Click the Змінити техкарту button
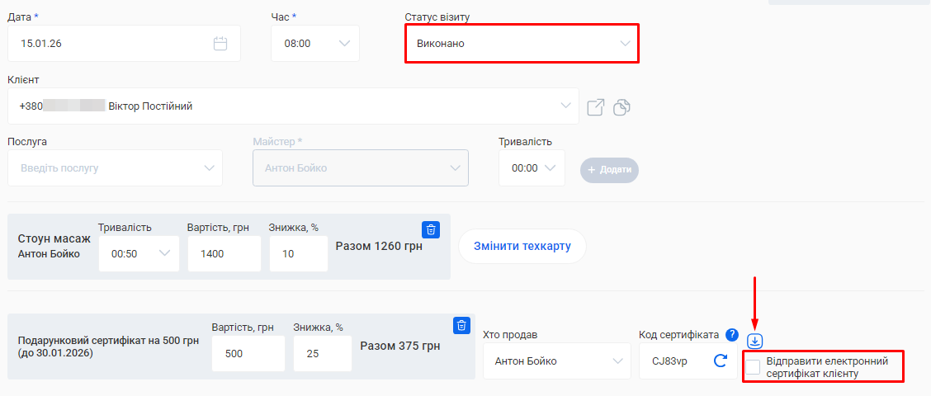 [522, 247]
